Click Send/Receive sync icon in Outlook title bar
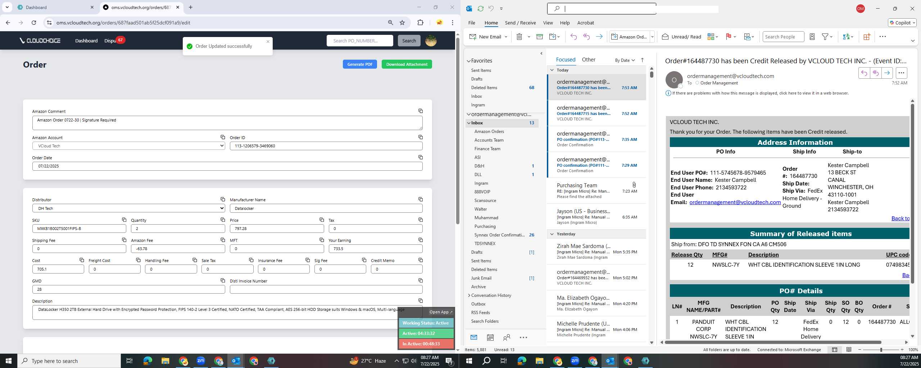The height and width of the screenshot is (368, 921). [x=480, y=9]
